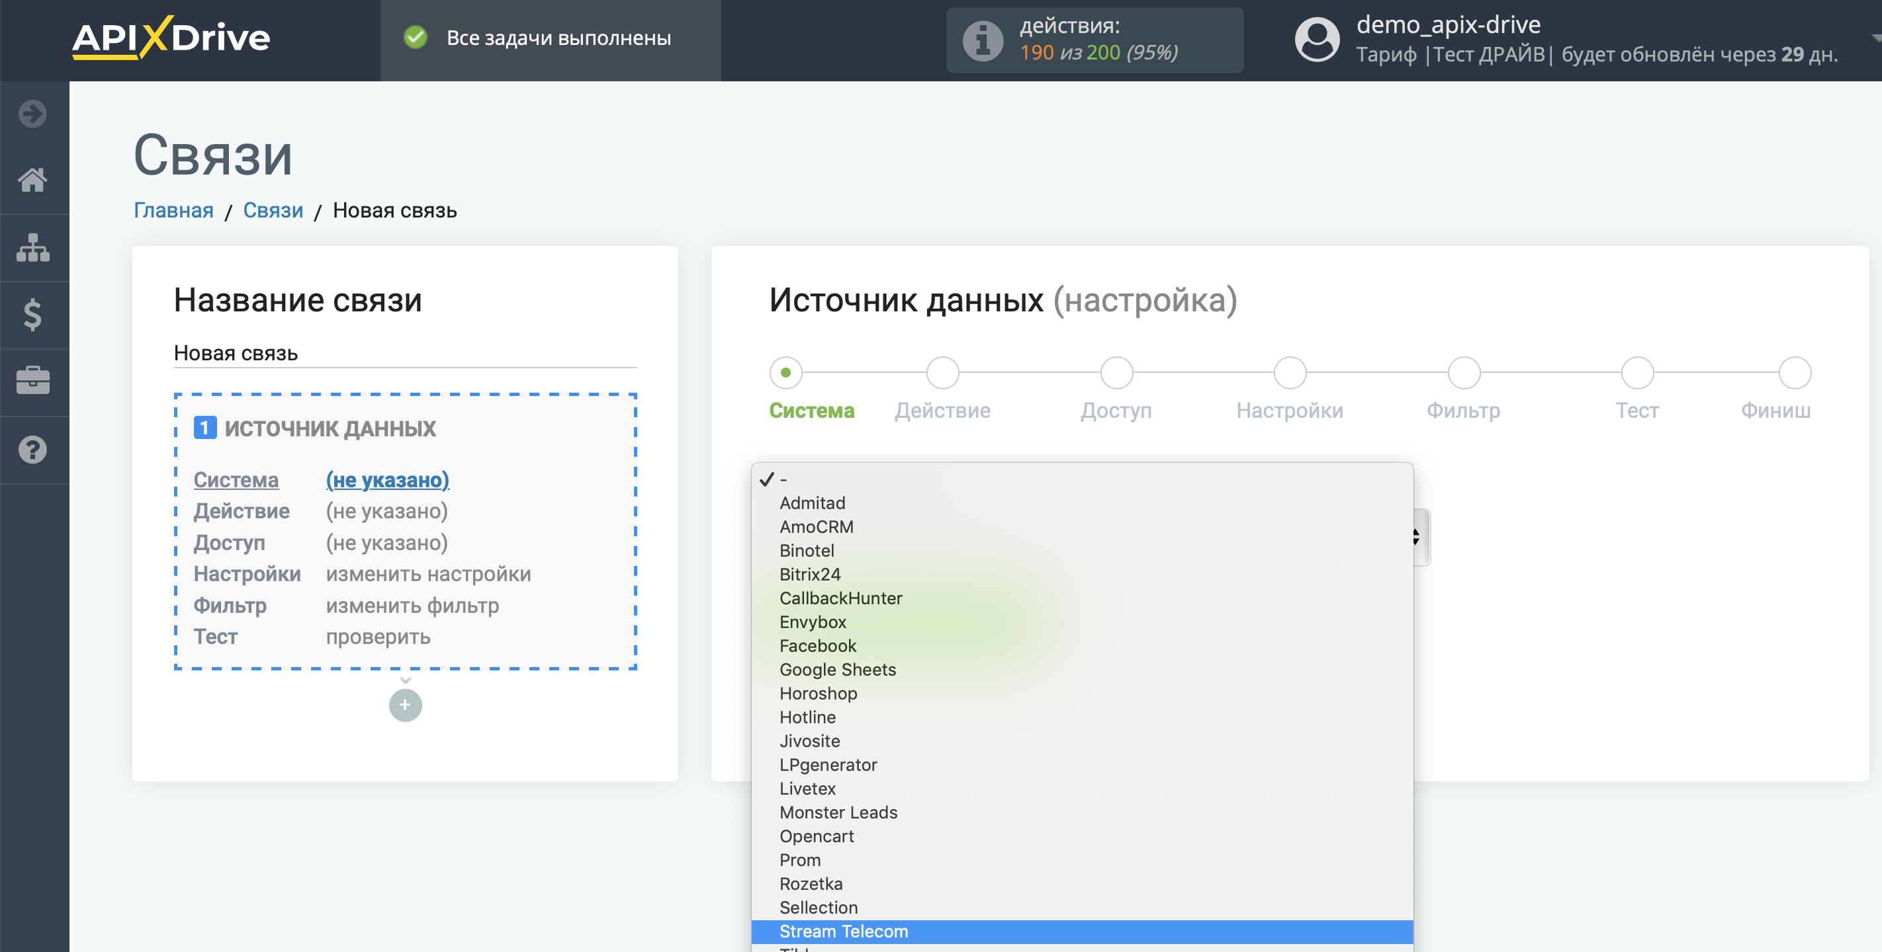Image resolution: width=1882 pixels, height=952 pixels.
Task: Choose Hotline from the system list
Action: (x=1082, y=718)
